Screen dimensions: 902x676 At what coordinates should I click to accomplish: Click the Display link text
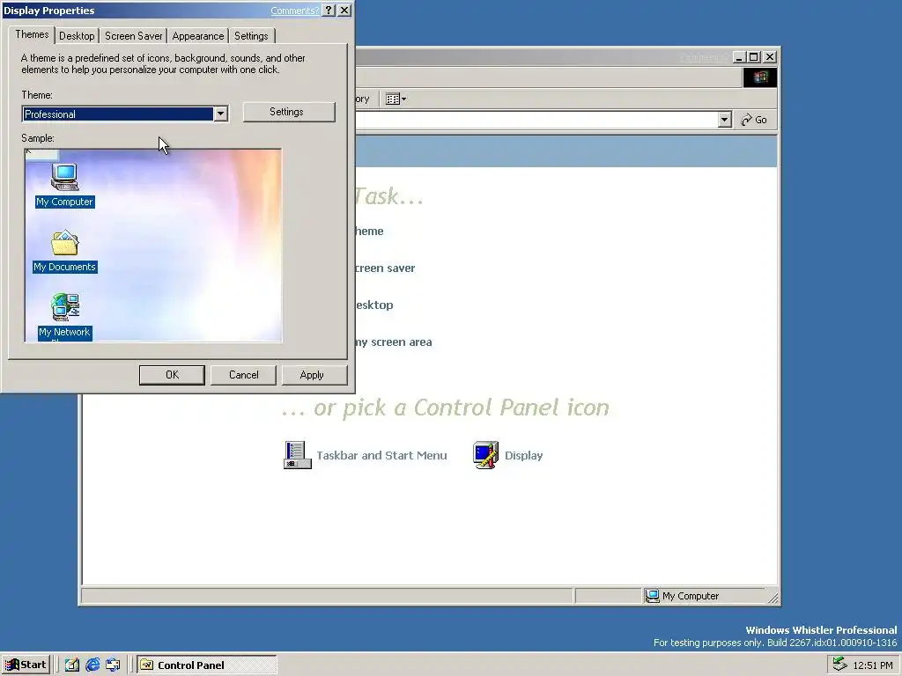(x=523, y=455)
